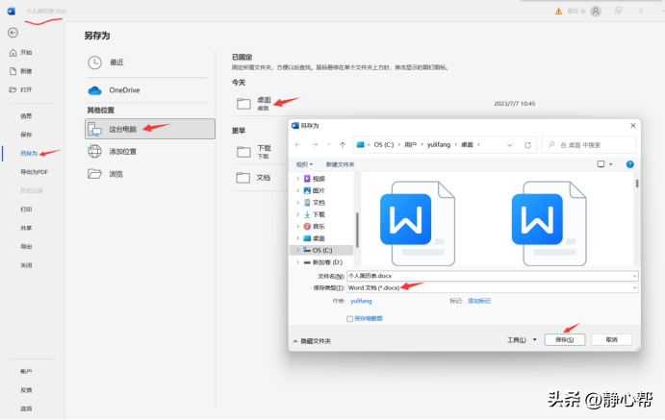Click the account avatar in title bar

[x=596, y=12]
